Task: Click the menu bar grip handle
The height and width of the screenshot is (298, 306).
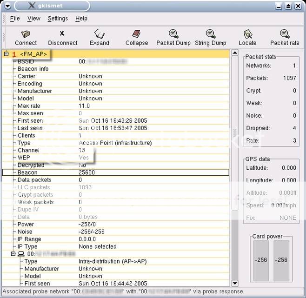Action: point(4,19)
